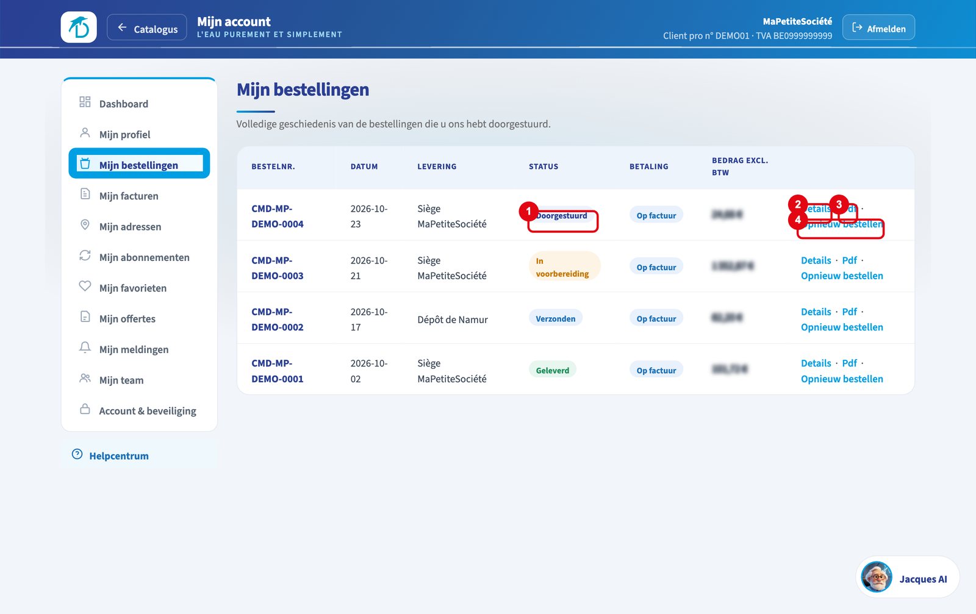Image resolution: width=976 pixels, height=614 pixels.
Task: Click the Mijn abonnementen refresh icon
Action: [x=85, y=255]
